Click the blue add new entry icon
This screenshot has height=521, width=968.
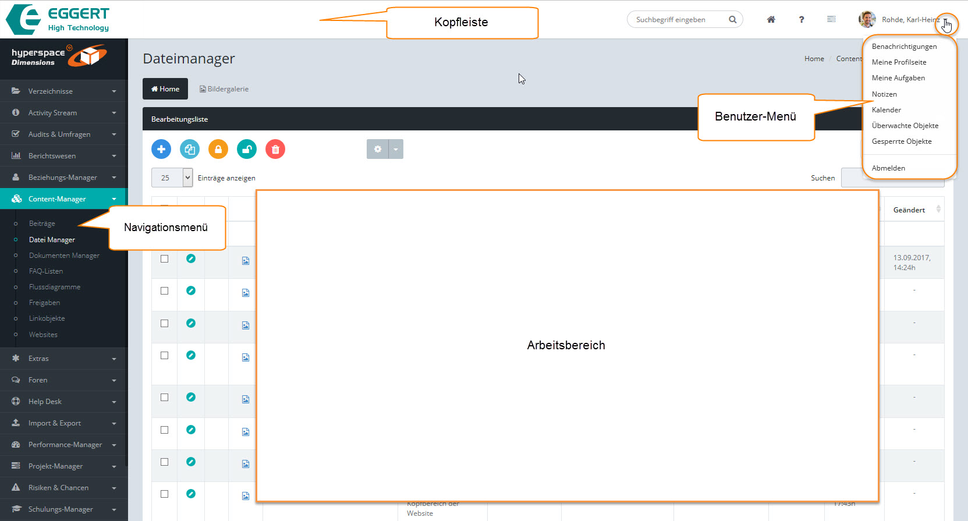click(161, 149)
